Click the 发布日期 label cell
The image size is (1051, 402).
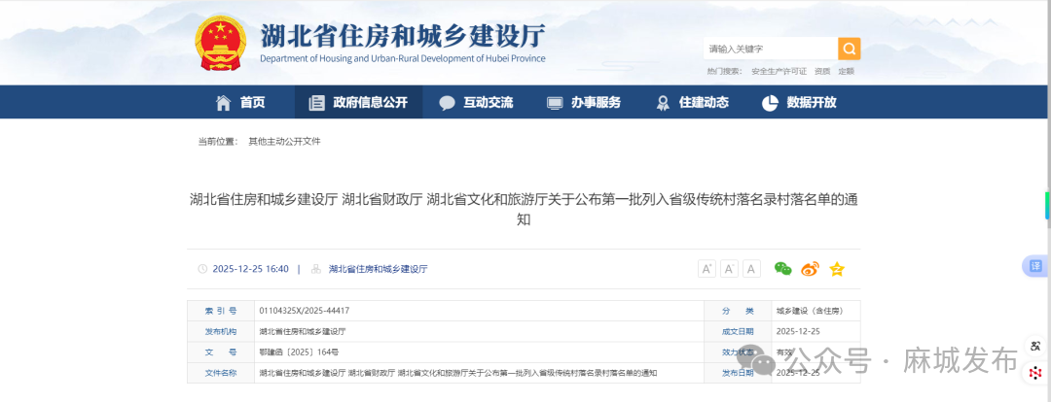(x=738, y=373)
